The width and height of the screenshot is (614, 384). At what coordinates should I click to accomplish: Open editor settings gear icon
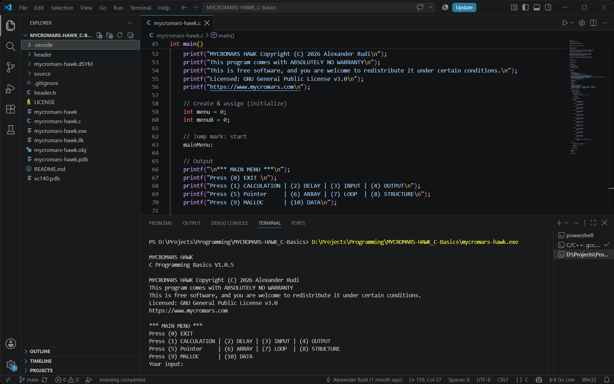click(582, 23)
